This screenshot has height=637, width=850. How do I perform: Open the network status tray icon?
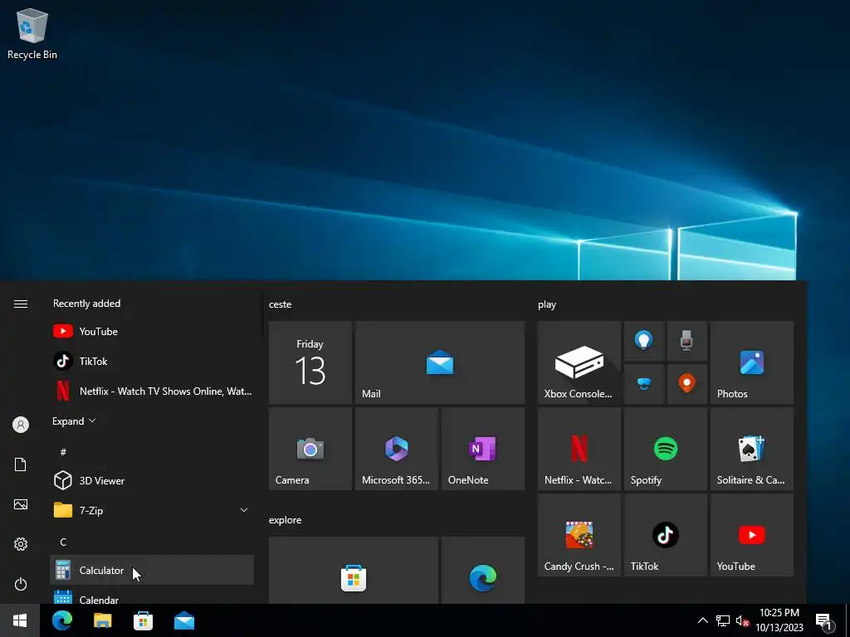tap(723, 620)
